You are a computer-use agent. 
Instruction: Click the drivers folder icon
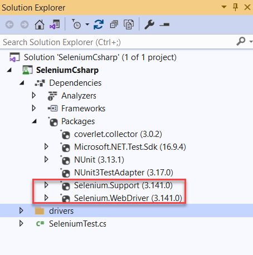click(x=40, y=211)
